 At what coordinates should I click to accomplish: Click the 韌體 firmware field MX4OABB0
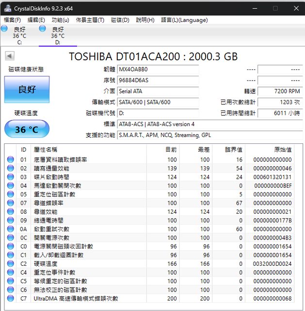[x=158, y=69]
